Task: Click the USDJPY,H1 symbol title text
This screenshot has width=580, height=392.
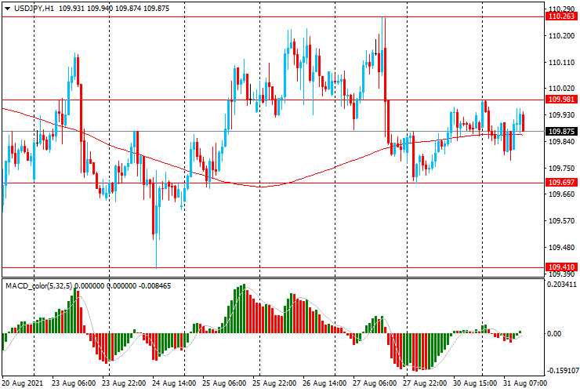Action: (34, 8)
